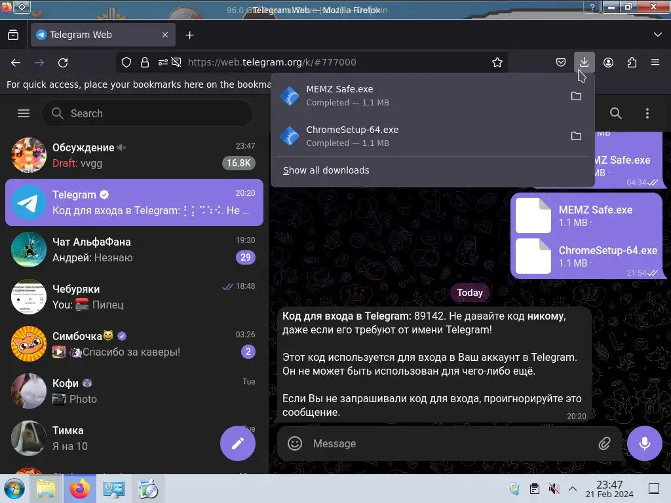Open the Тимка chat

point(134,438)
